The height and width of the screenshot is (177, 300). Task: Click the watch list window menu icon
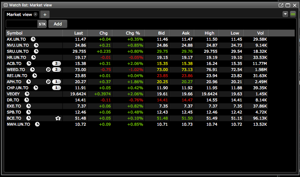tap(6, 5)
